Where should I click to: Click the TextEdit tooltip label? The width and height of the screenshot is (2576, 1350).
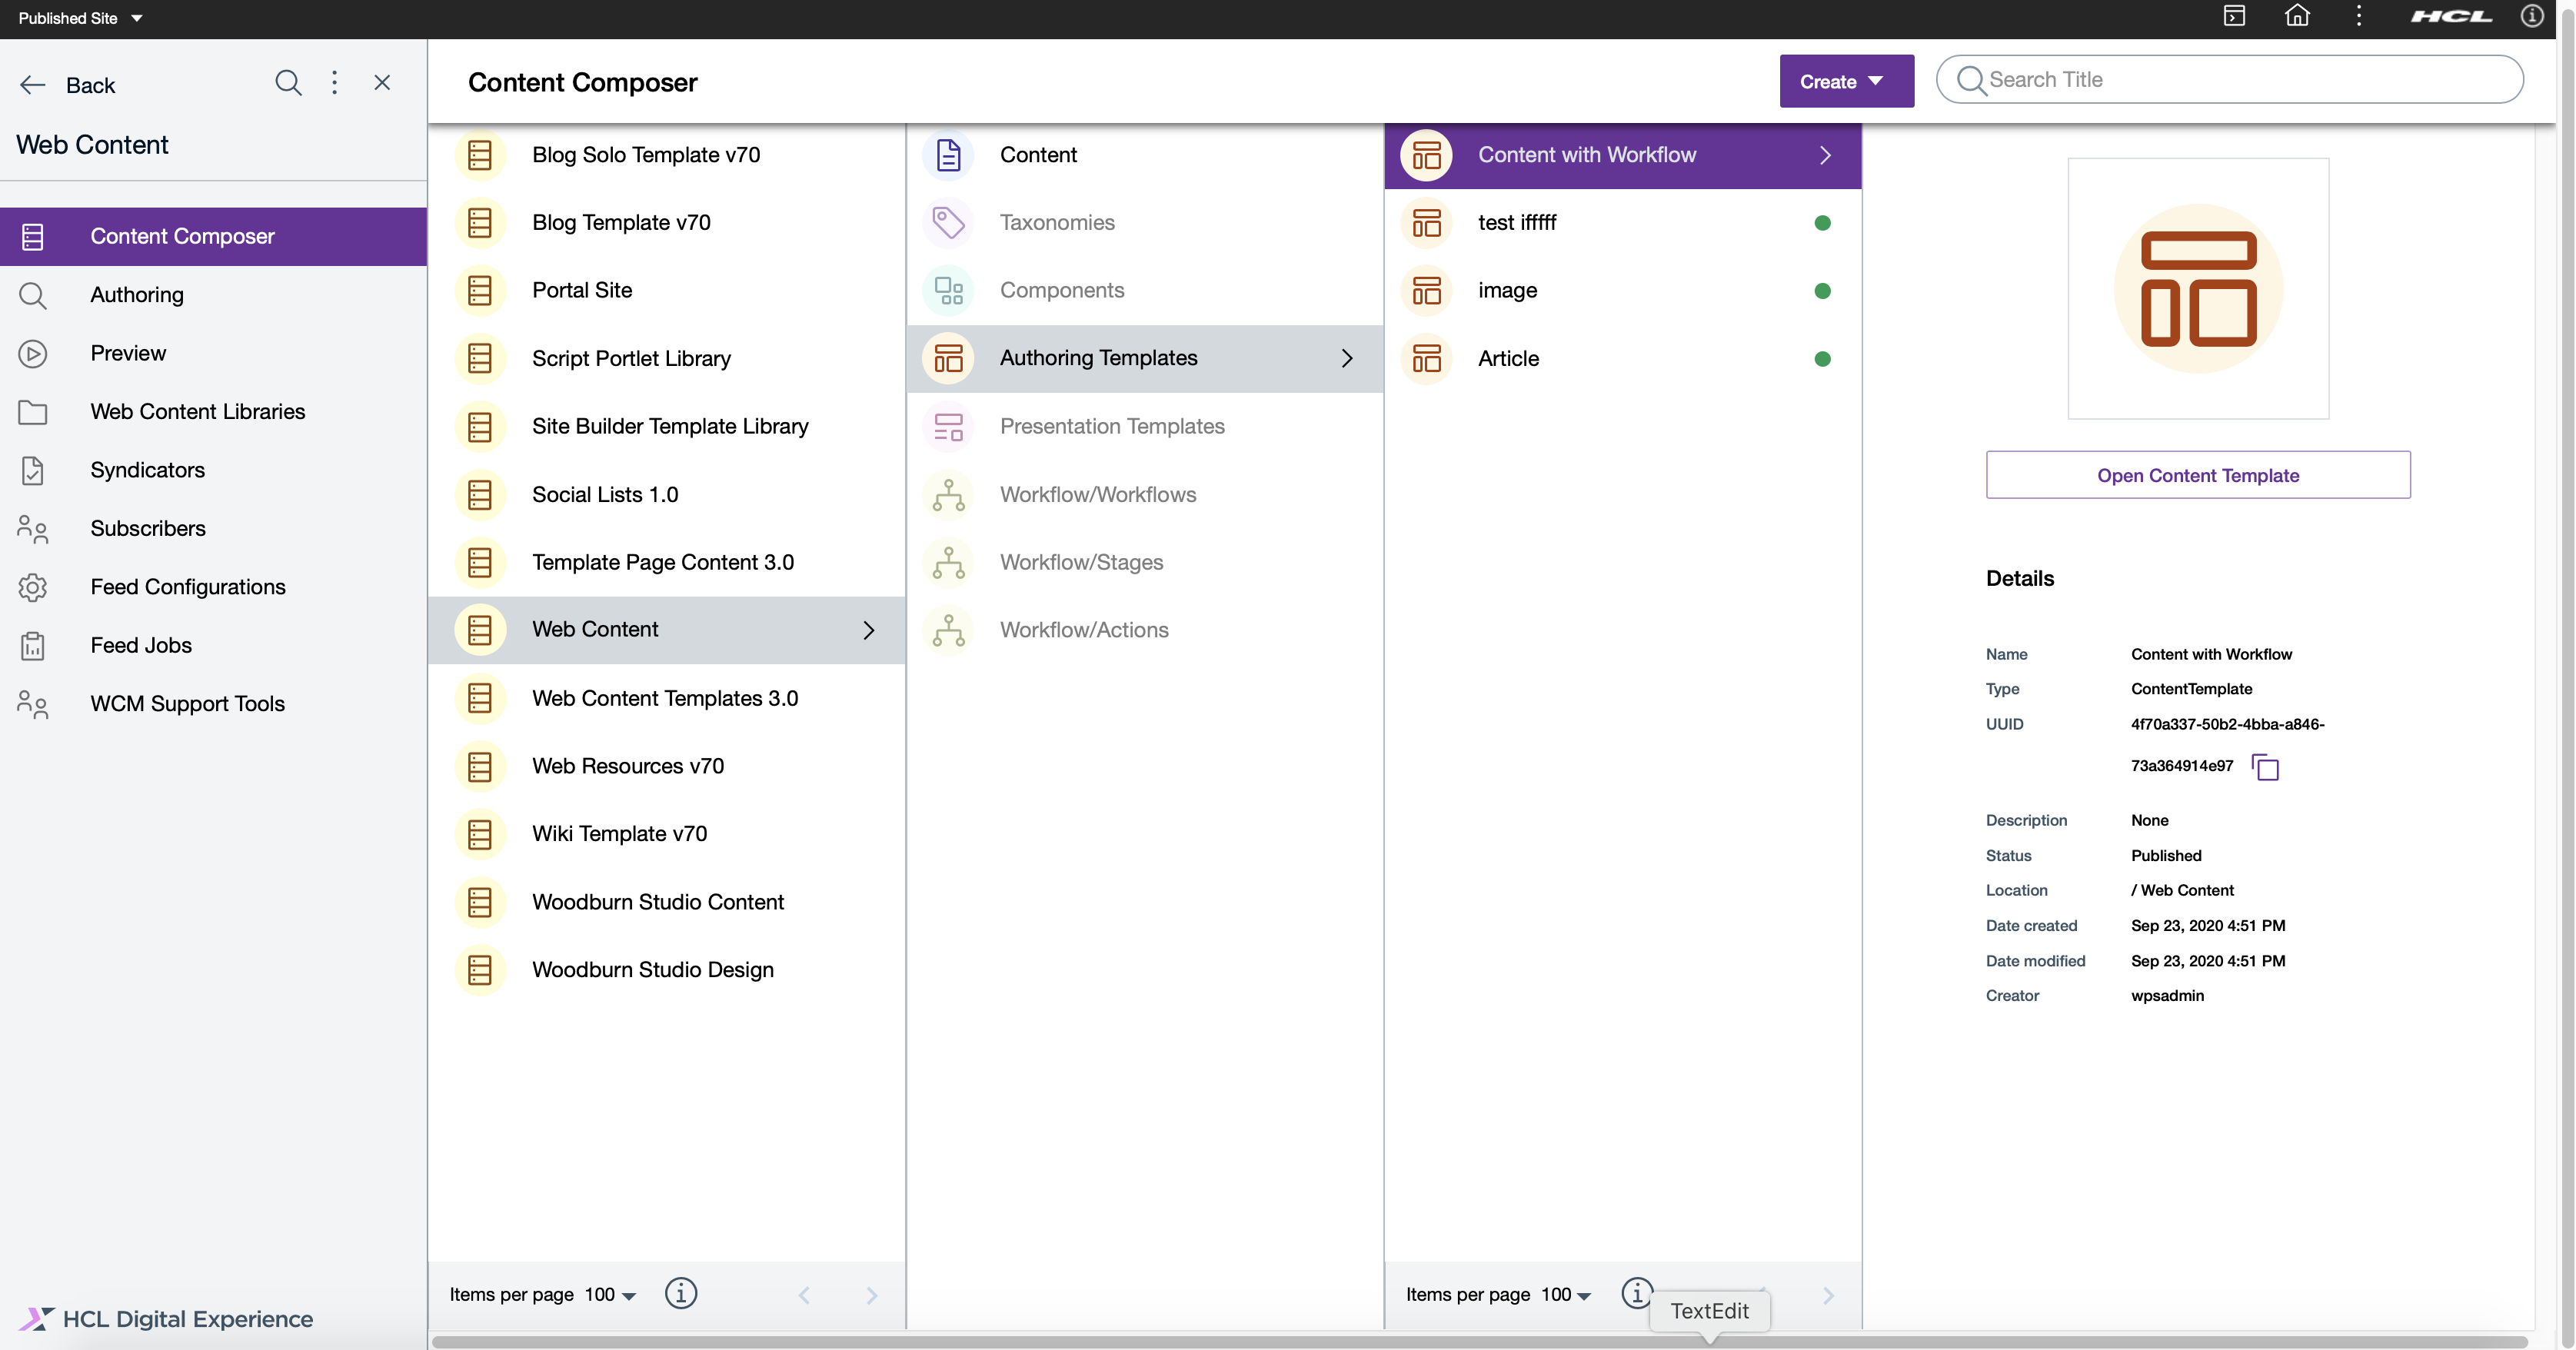[1709, 1311]
